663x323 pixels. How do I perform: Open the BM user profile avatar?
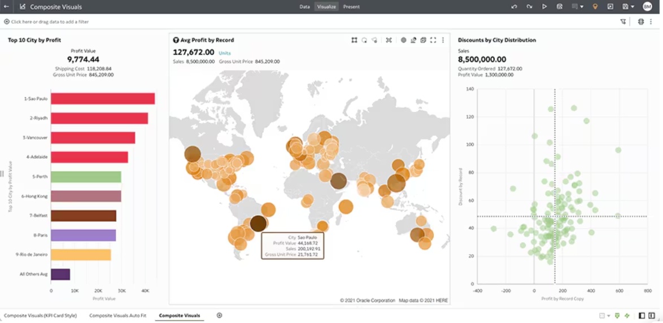tap(647, 7)
